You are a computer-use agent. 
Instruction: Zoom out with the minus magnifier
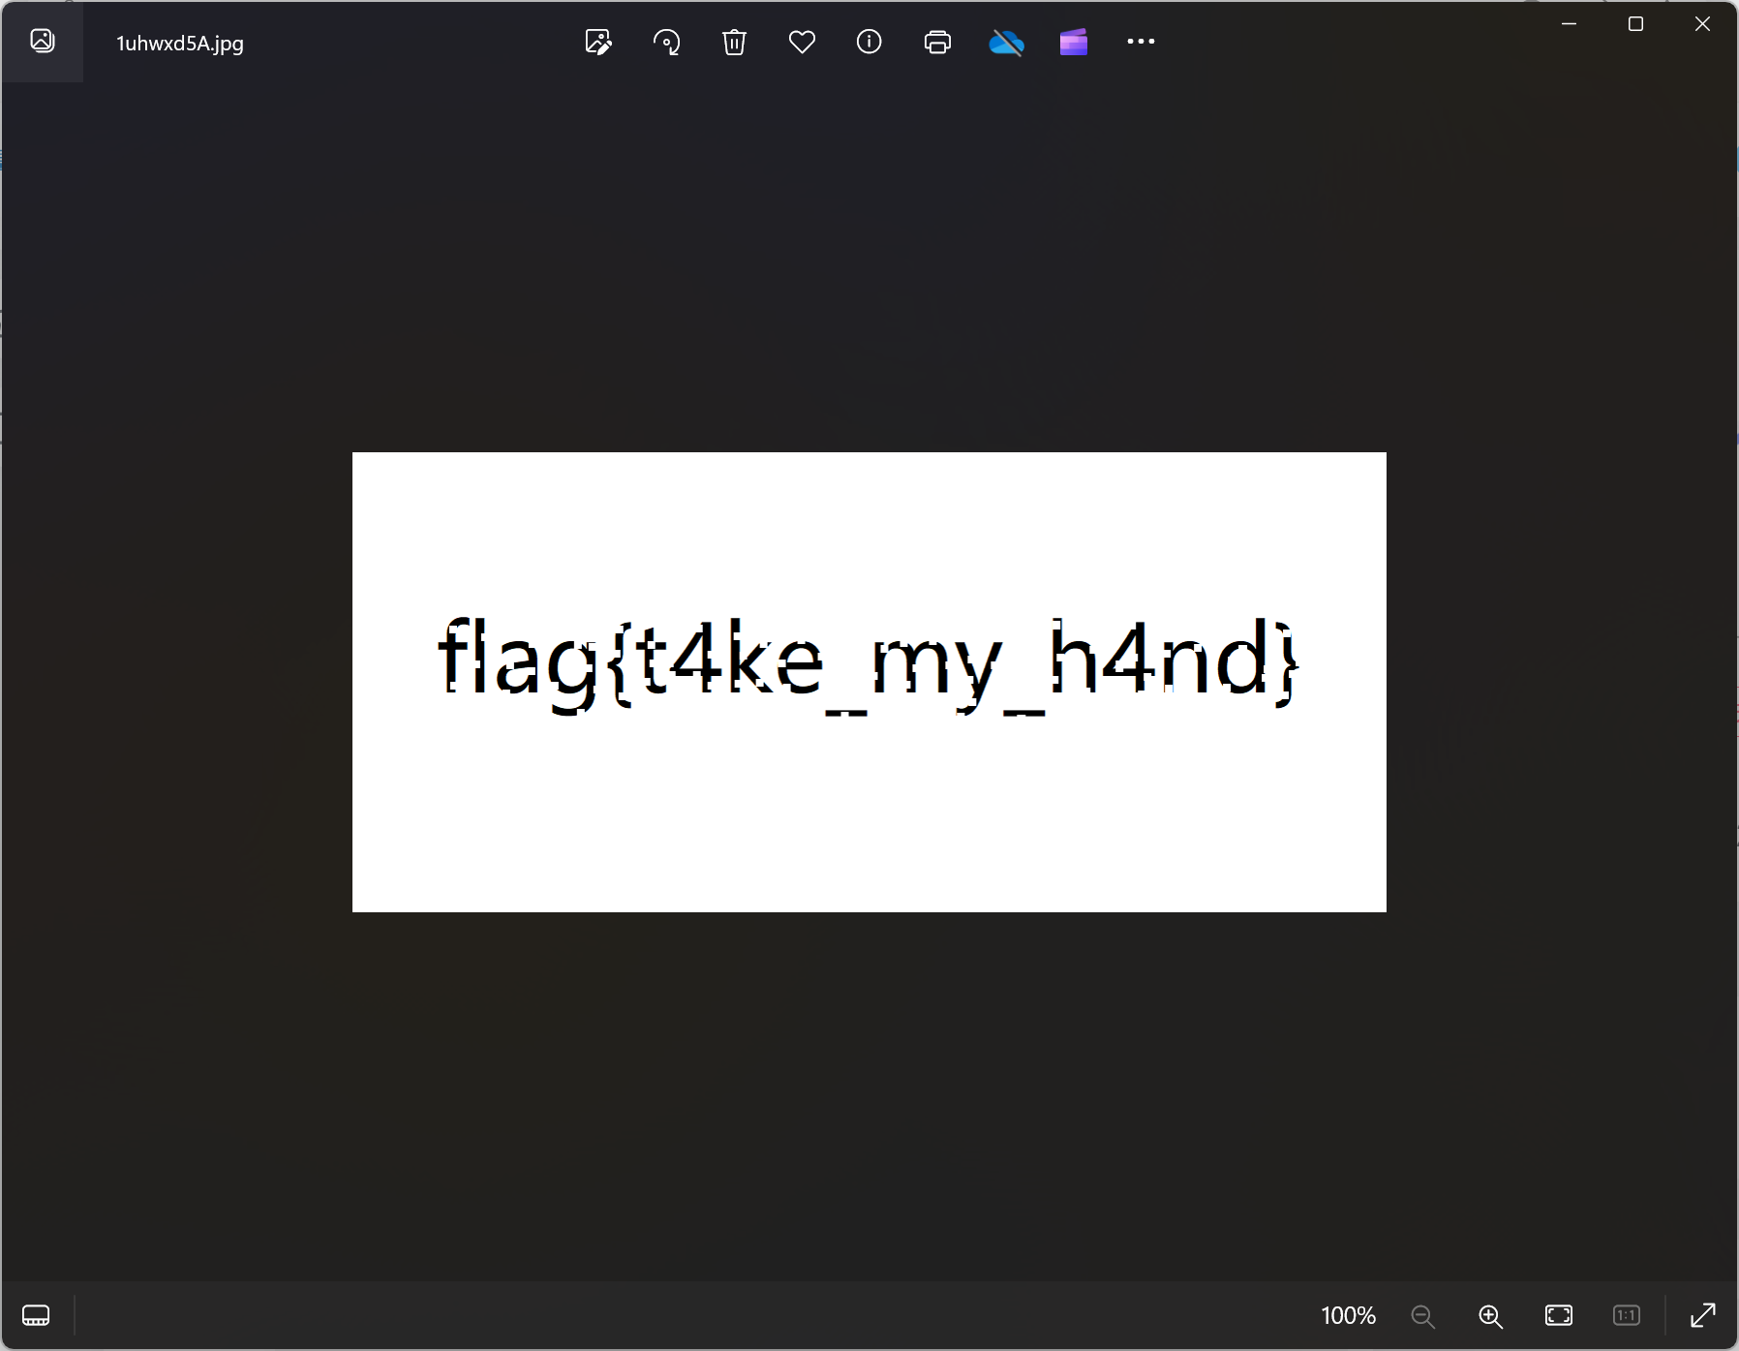point(1422,1315)
